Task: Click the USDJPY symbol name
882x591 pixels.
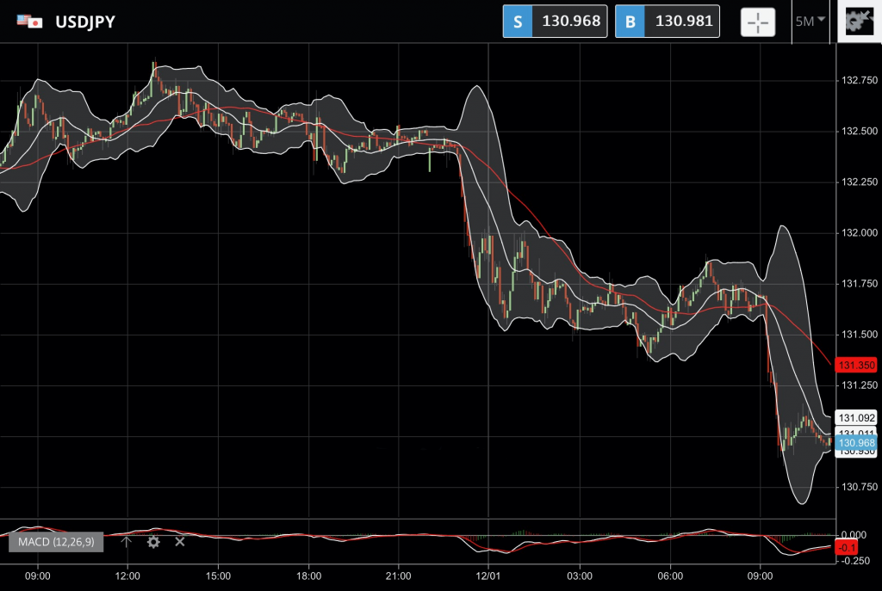Action: 85,22
